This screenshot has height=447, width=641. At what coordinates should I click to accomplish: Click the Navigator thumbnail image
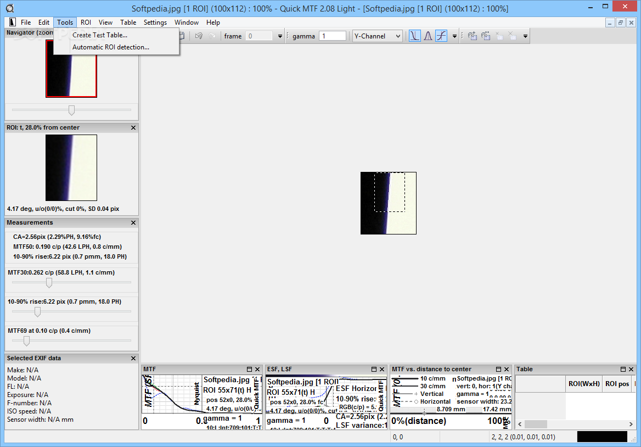71,69
